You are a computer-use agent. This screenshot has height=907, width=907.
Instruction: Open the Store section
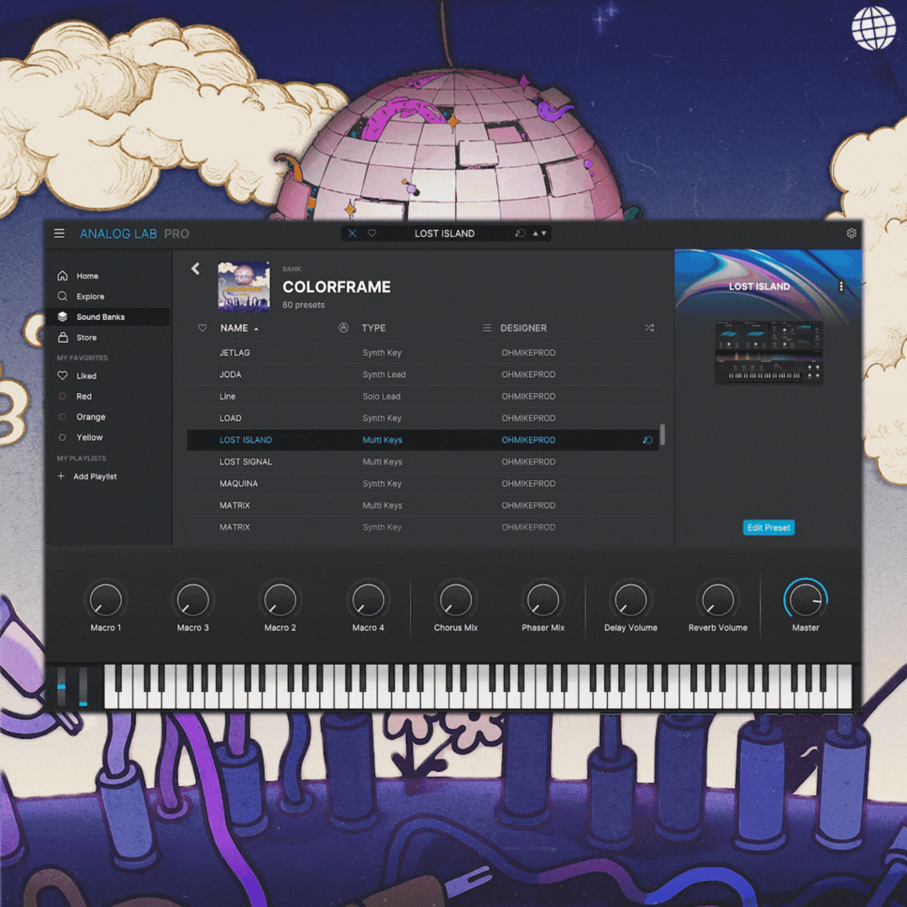coord(86,338)
